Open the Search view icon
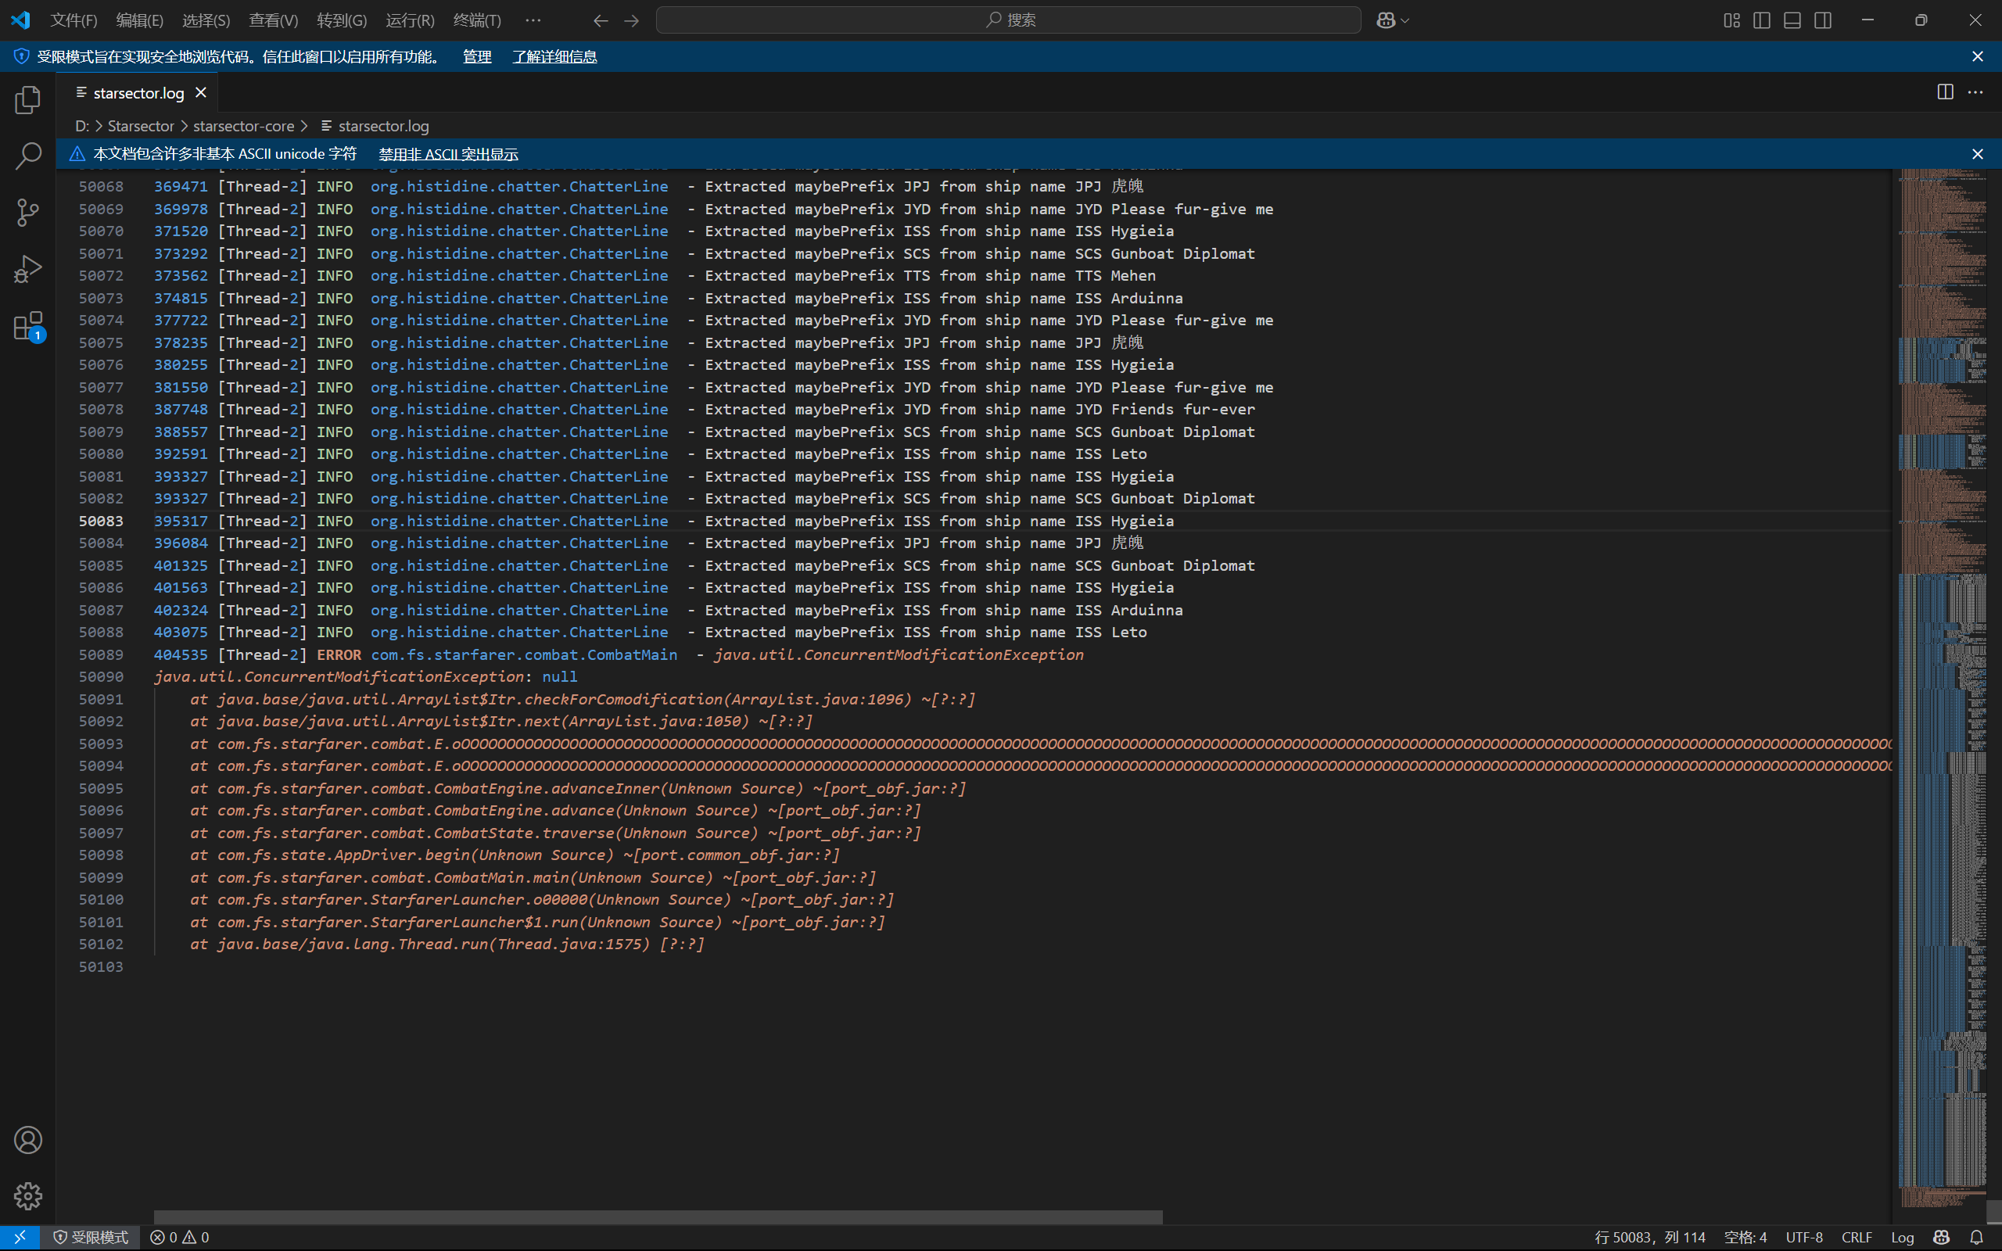Image resolution: width=2002 pixels, height=1251 pixels. [27, 156]
